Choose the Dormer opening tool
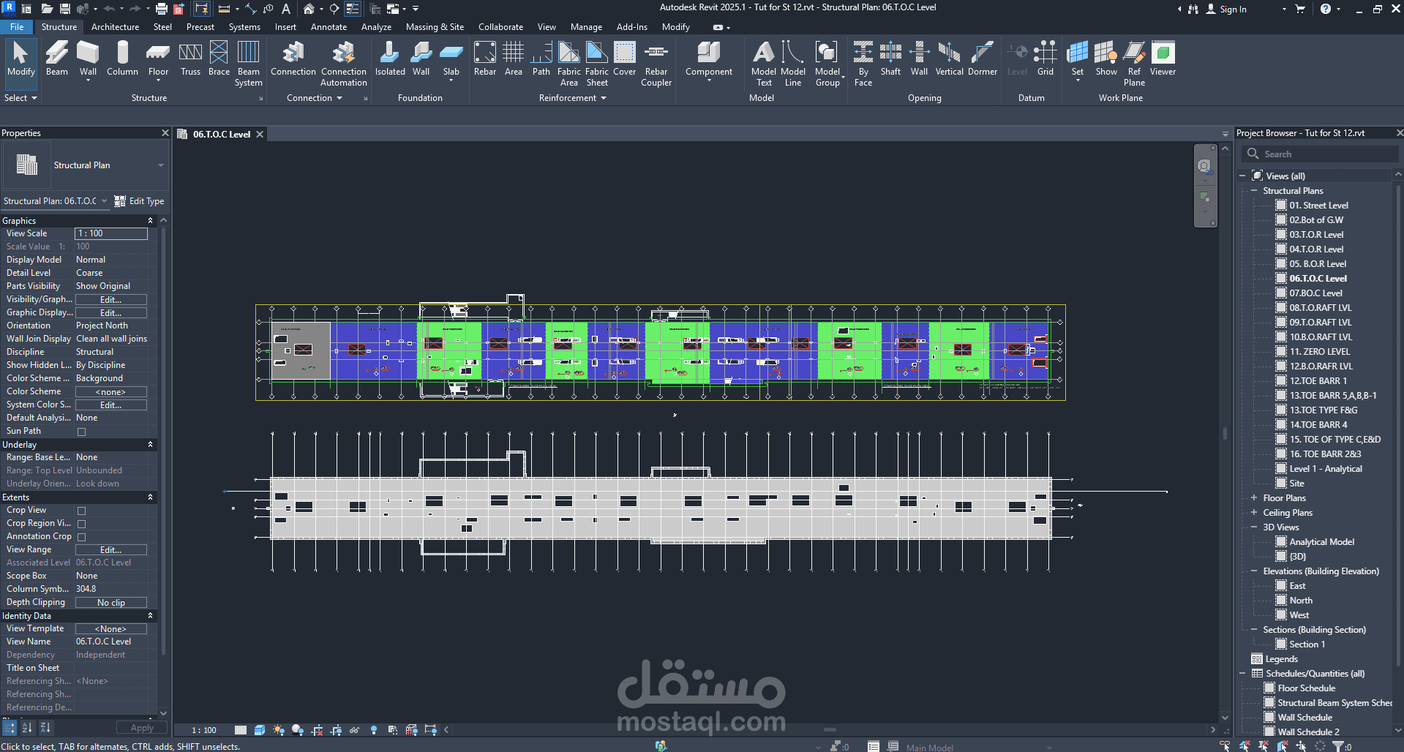This screenshot has width=1404, height=752. coord(983,59)
